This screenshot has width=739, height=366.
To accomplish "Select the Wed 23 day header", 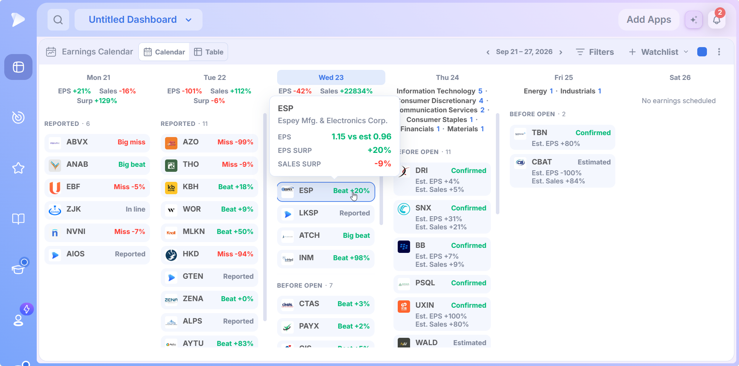I will point(331,77).
